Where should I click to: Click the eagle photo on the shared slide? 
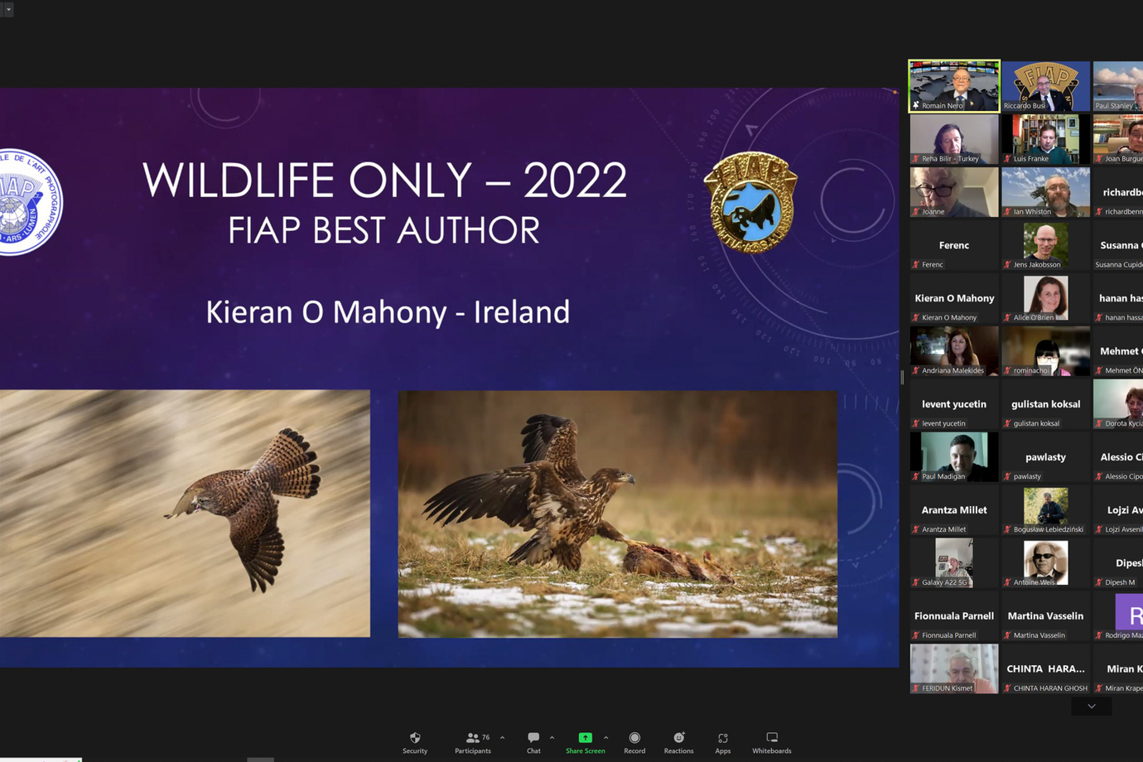(617, 514)
